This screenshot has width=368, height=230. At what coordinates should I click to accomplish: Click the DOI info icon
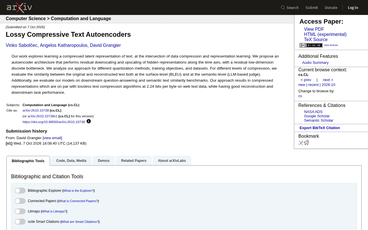coord(89,121)
